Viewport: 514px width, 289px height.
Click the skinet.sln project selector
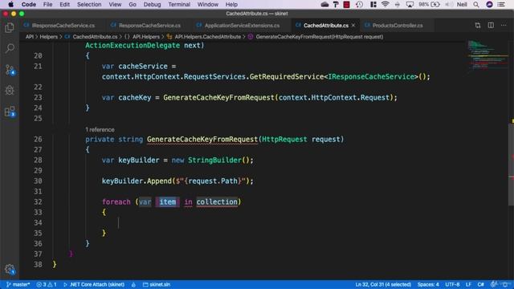[157, 284]
